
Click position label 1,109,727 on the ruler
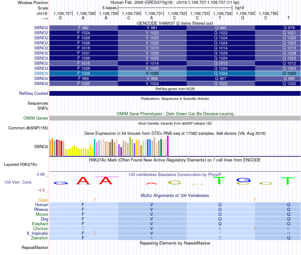[x=63, y=13]
